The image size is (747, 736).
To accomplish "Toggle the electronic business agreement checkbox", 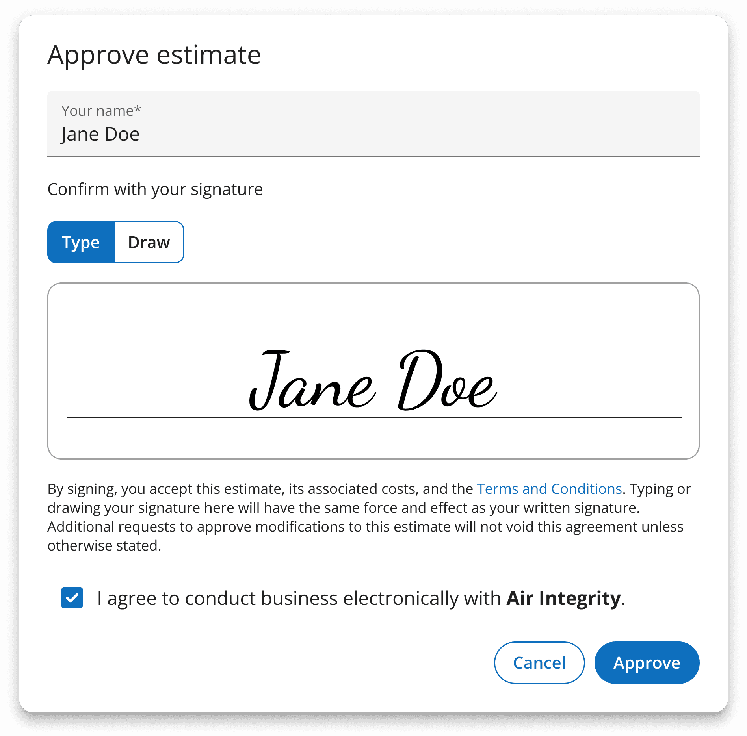I will (72, 598).
